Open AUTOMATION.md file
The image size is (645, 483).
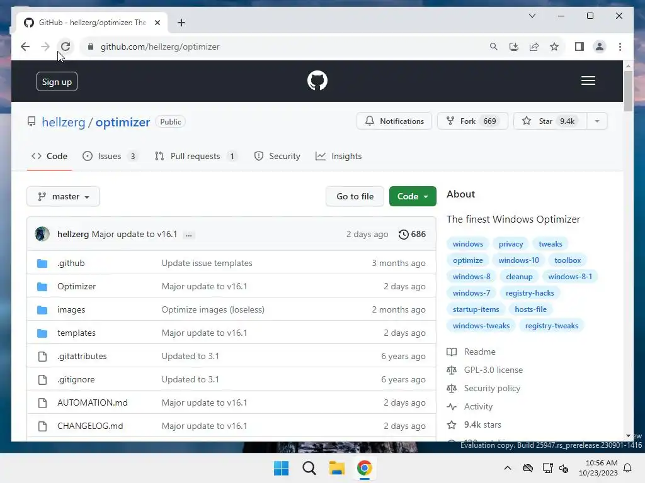pyautogui.click(x=93, y=402)
